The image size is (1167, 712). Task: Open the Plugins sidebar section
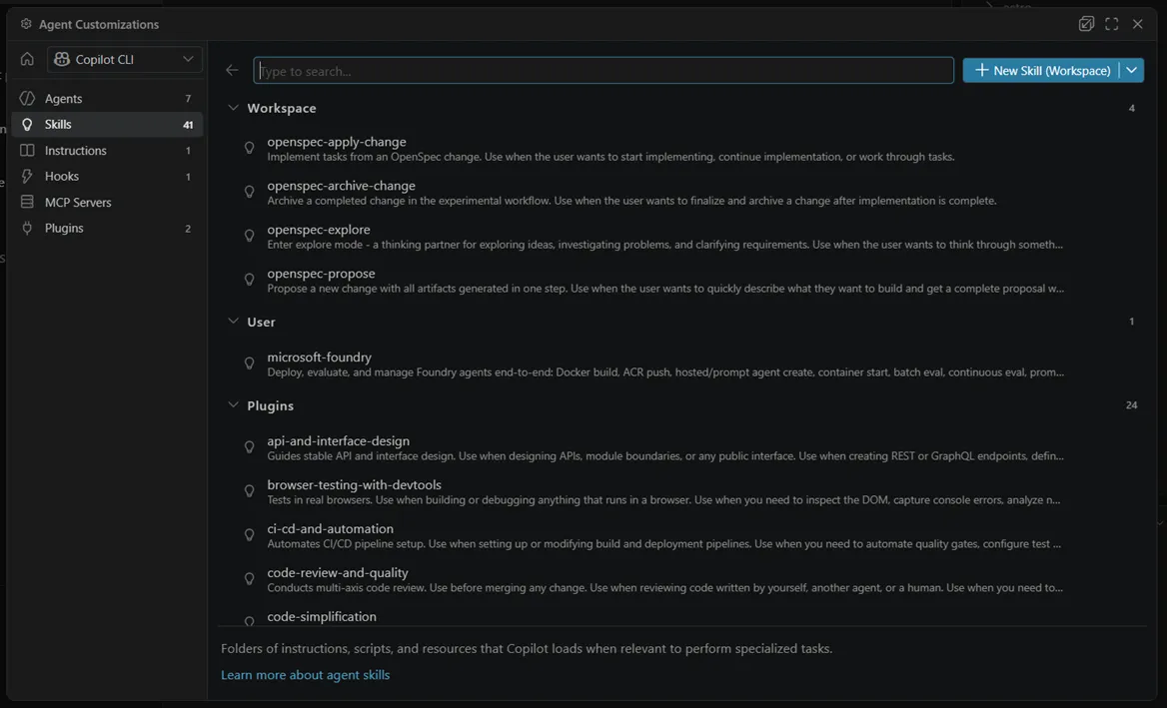click(x=107, y=229)
